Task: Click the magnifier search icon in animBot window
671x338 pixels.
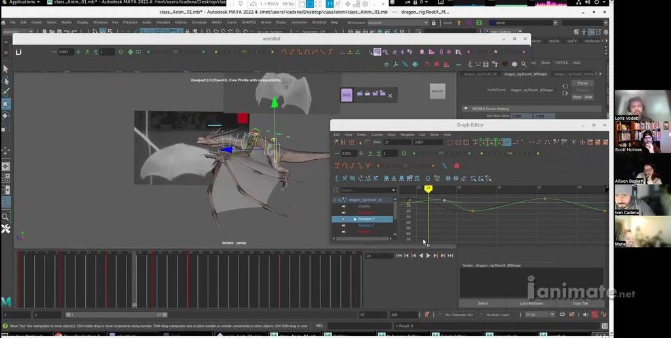Action: coord(524,64)
